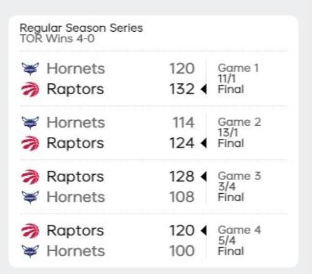Click winner arrow beside Raptors 120 score

coord(203,230)
